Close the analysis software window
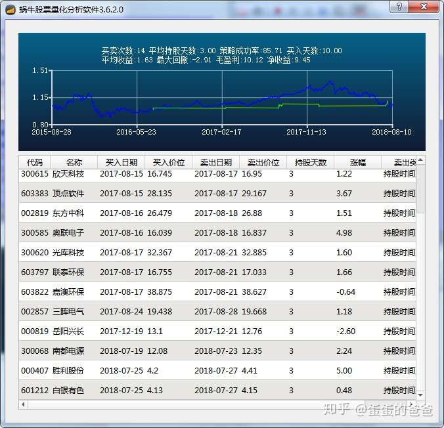This screenshot has width=444, height=428. pos(424,6)
